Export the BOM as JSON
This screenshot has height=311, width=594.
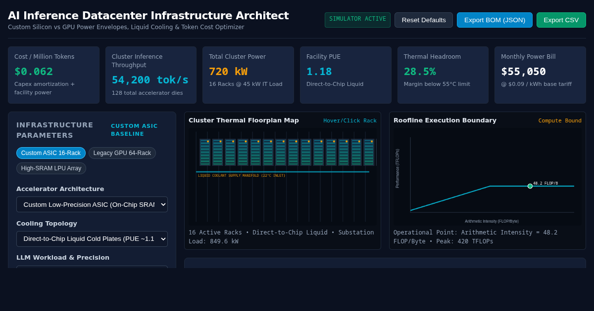click(495, 20)
